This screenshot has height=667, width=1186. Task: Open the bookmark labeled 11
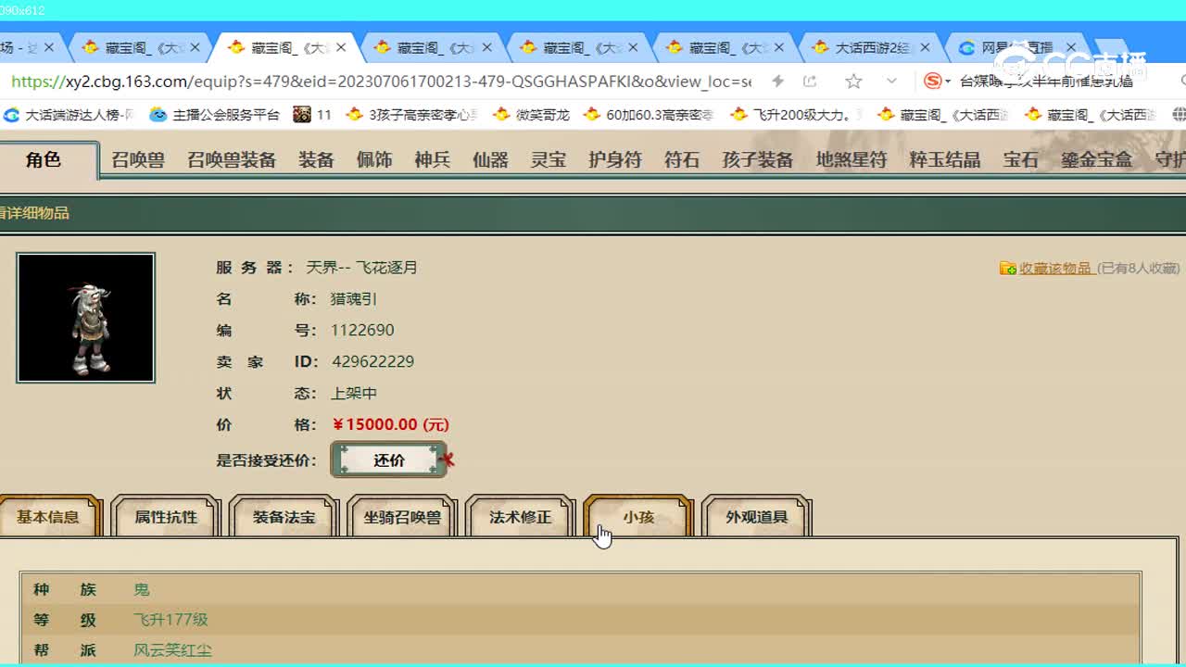(x=312, y=115)
